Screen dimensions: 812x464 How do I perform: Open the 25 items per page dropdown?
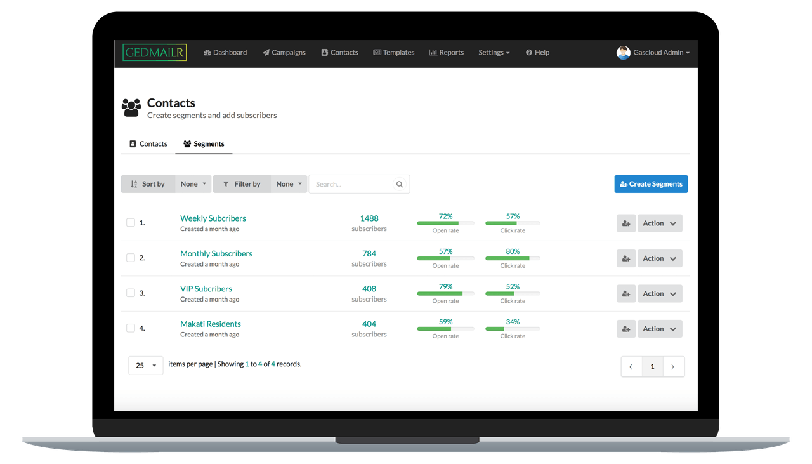point(146,365)
